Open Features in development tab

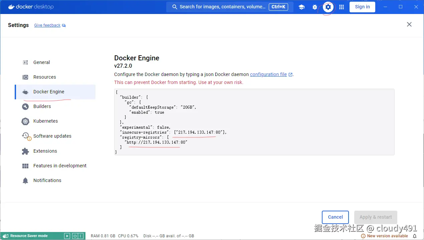point(55,166)
